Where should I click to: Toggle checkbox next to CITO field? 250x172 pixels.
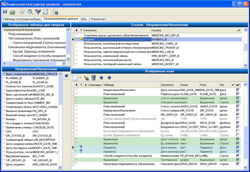tap(4, 131)
